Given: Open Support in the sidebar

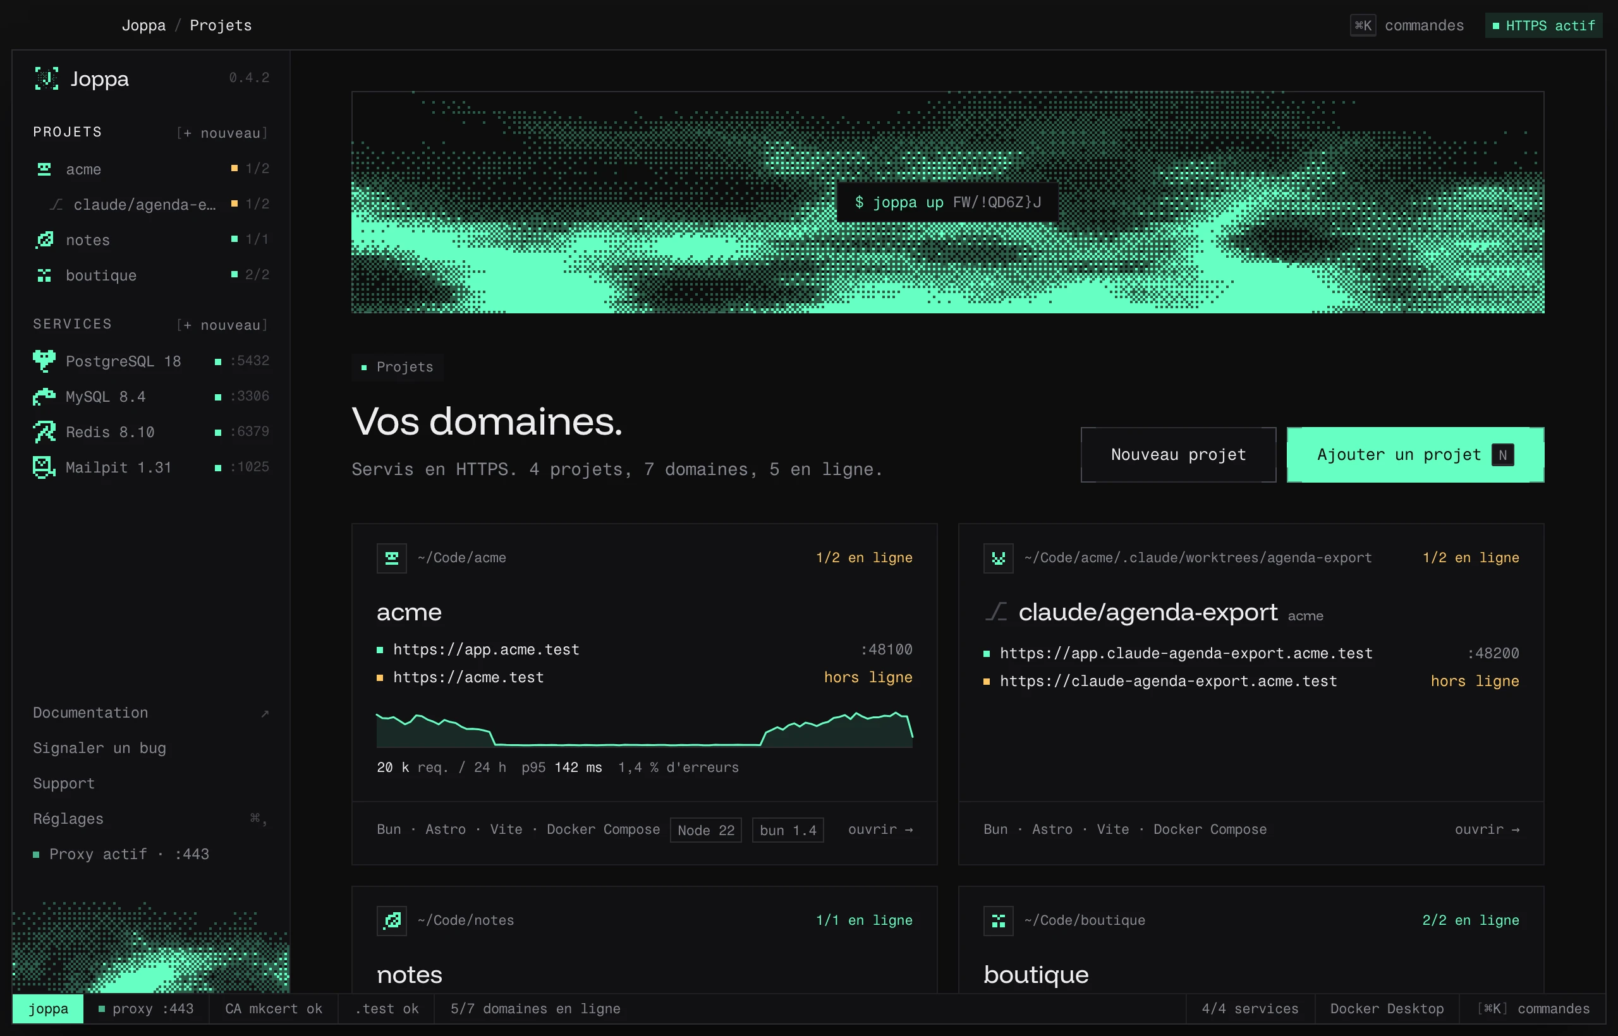Looking at the screenshot, I should click(64, 784).
